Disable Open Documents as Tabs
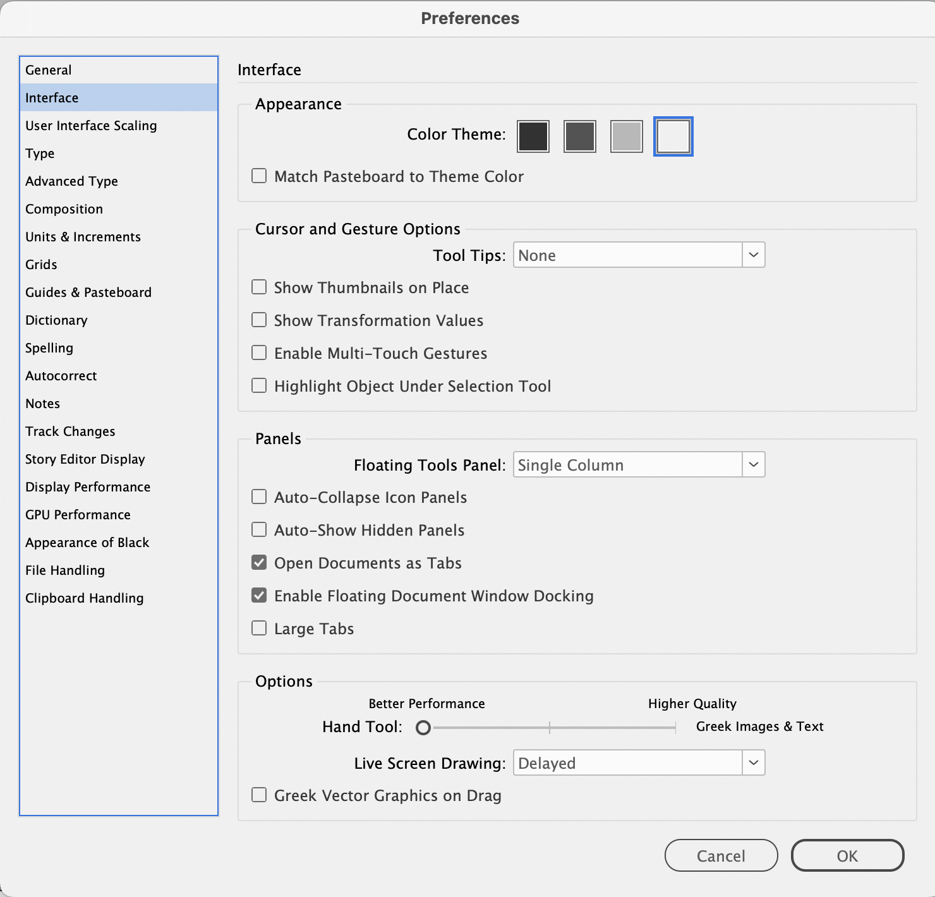 [259, 562]
